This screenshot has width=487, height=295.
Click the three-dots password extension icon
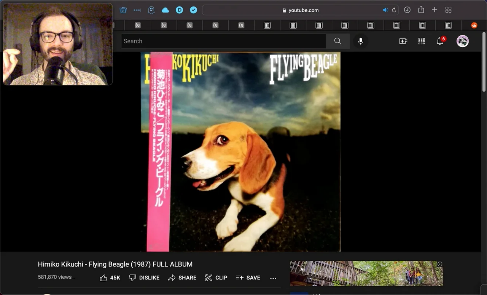pyautogui.click(x=137, y=10)
